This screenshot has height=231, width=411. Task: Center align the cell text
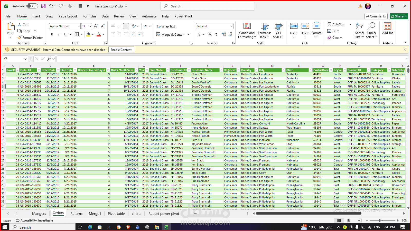tap(119, 34)
